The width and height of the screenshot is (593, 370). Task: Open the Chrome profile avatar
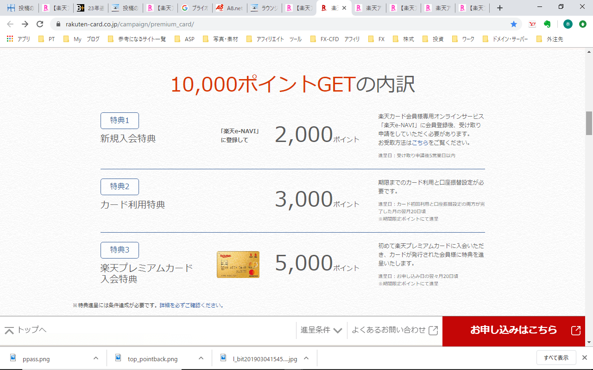tap(568, 24)
